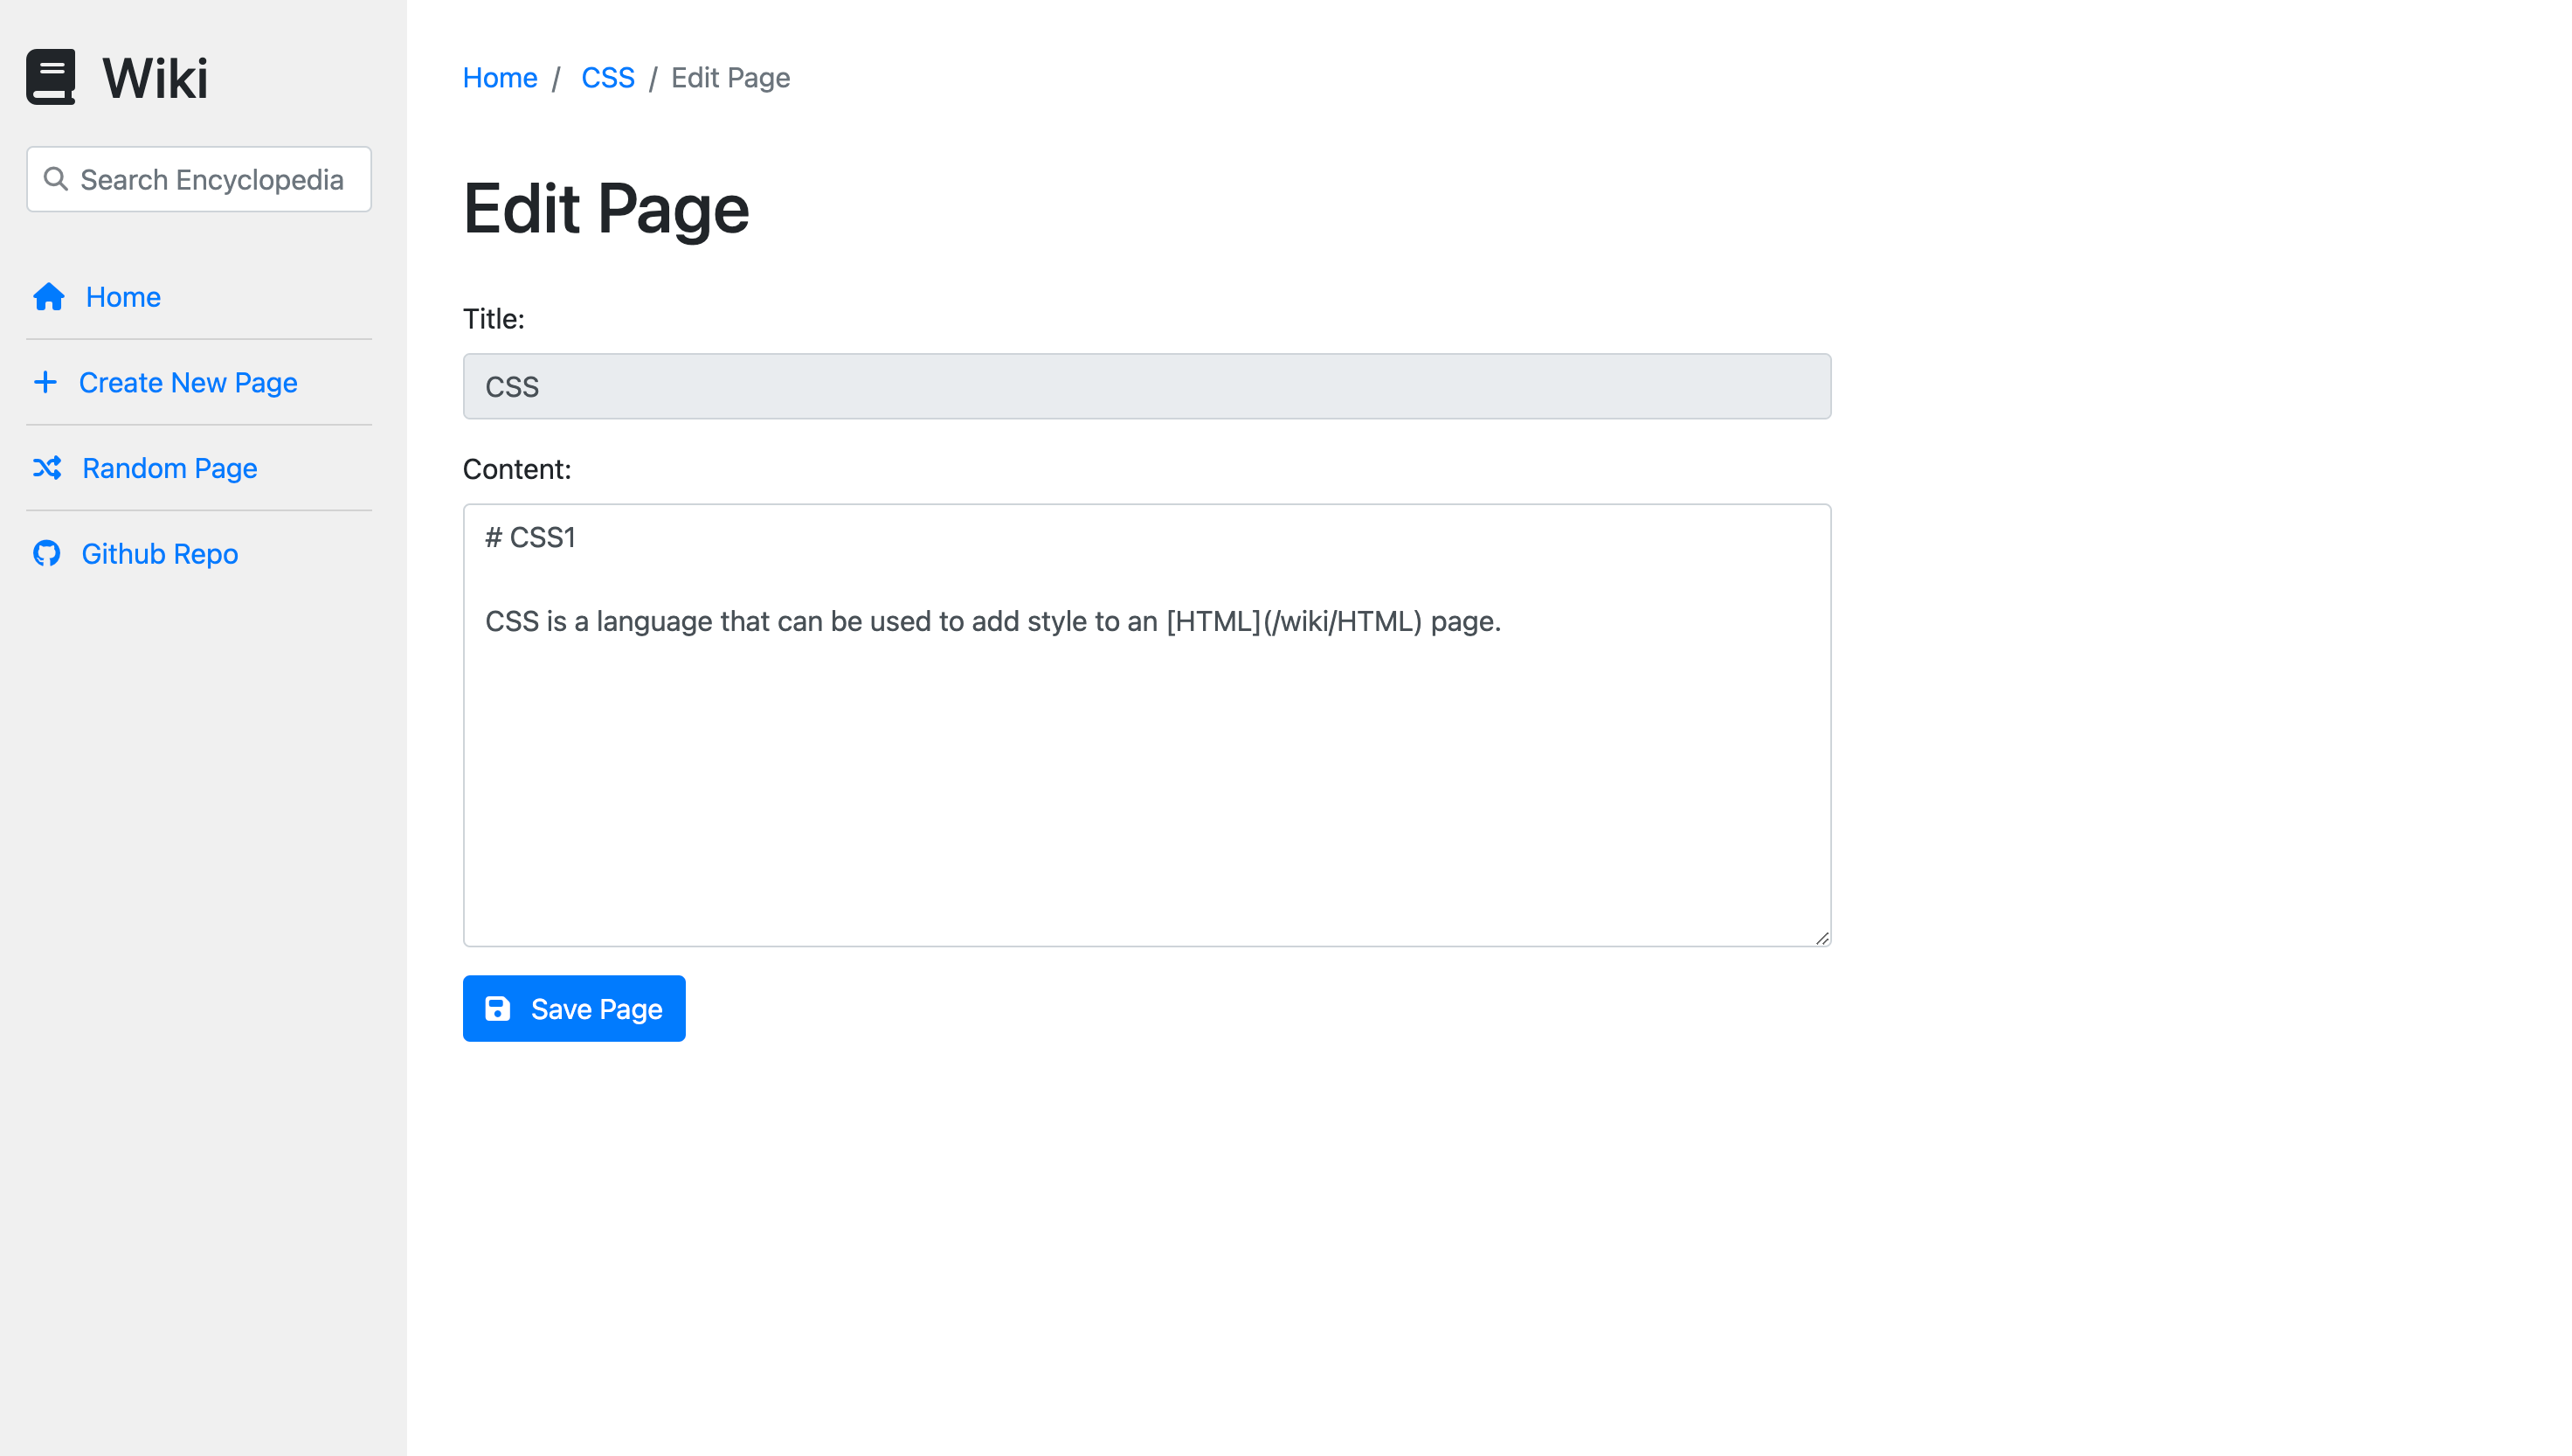Click the CSS breadcrumb link
2572x1456 pixels.
pyautogui.click(x=608, y=78)
